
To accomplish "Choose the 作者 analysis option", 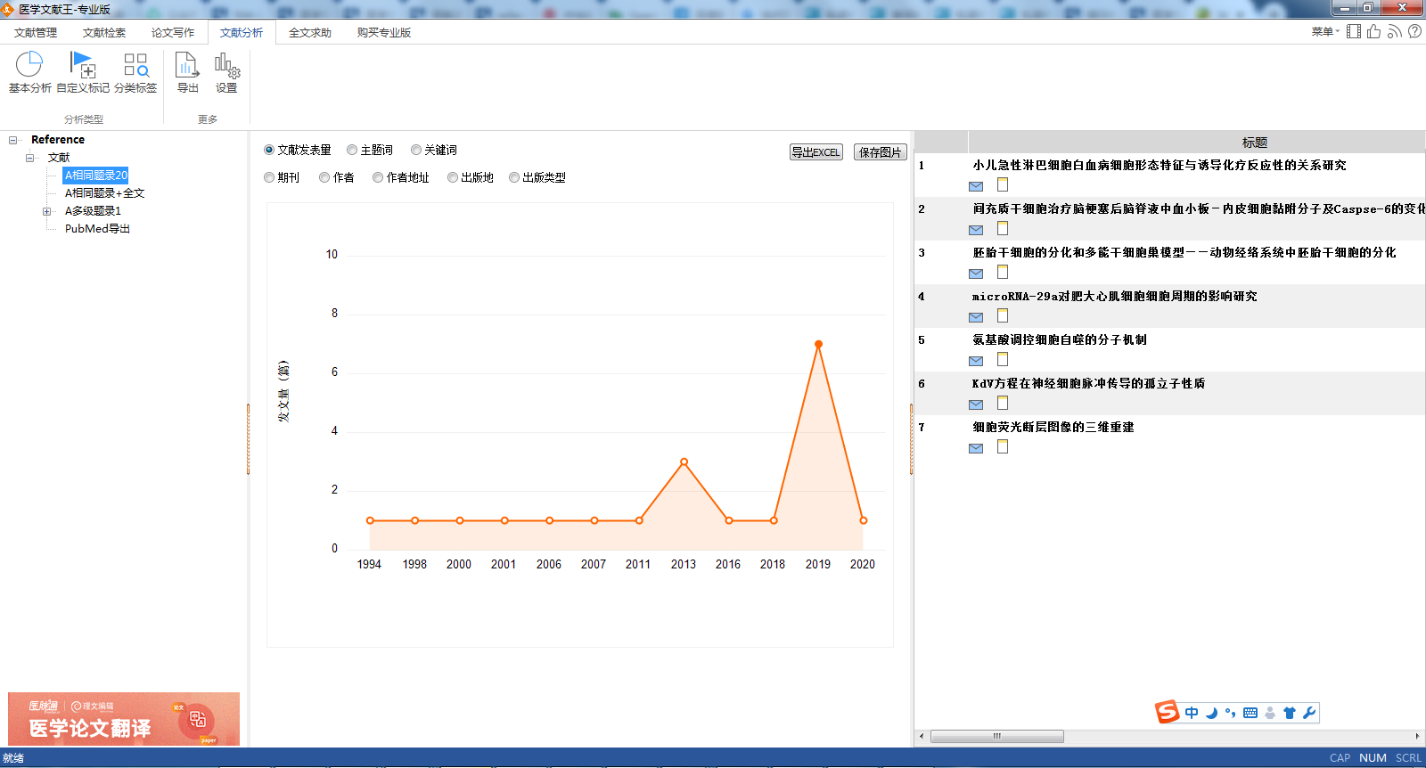I will [324, 177].
